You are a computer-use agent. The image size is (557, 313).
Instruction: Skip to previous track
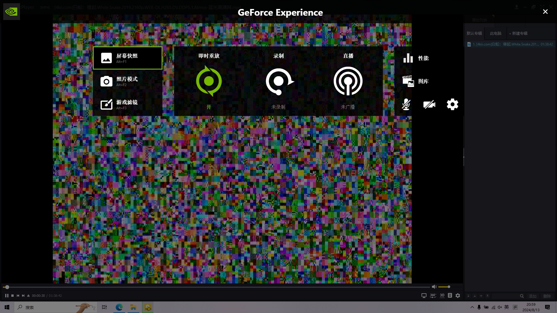click(18, 296)
